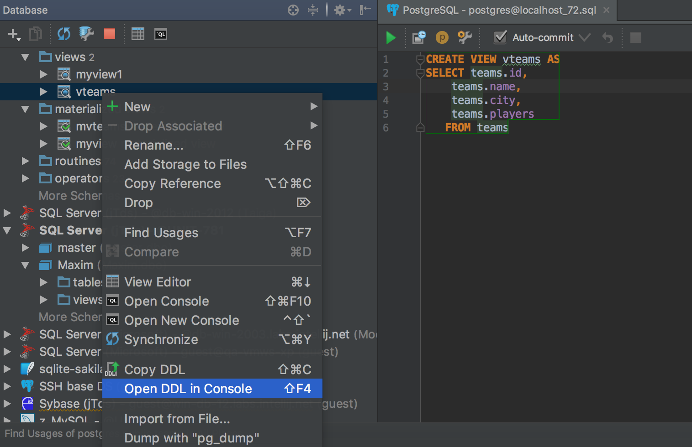Screen dimensions: 692x447
Task: Open Data Source Properties wrench icon
Action: click(86, 34)
